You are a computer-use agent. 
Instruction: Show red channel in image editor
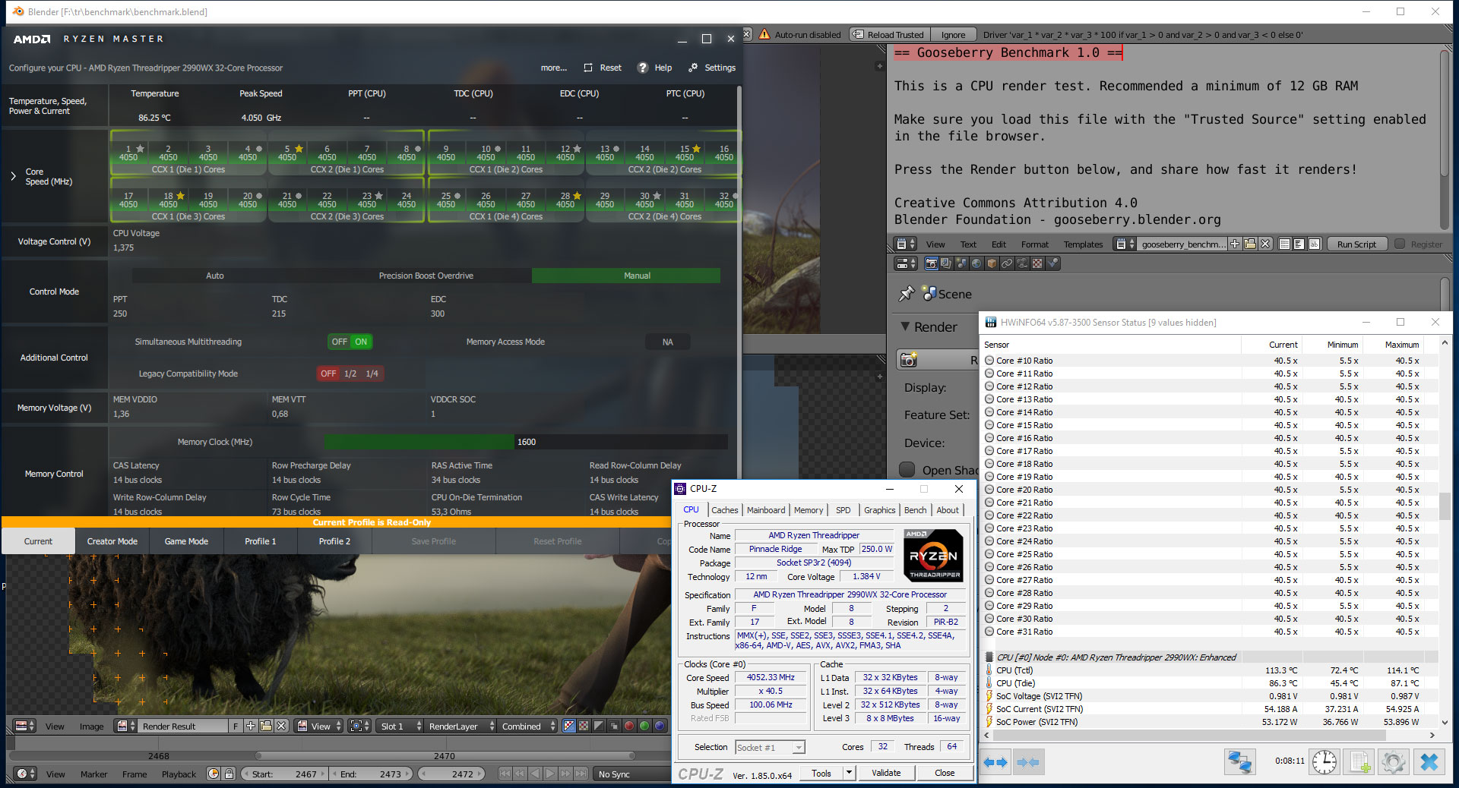(x=629, y=726)
